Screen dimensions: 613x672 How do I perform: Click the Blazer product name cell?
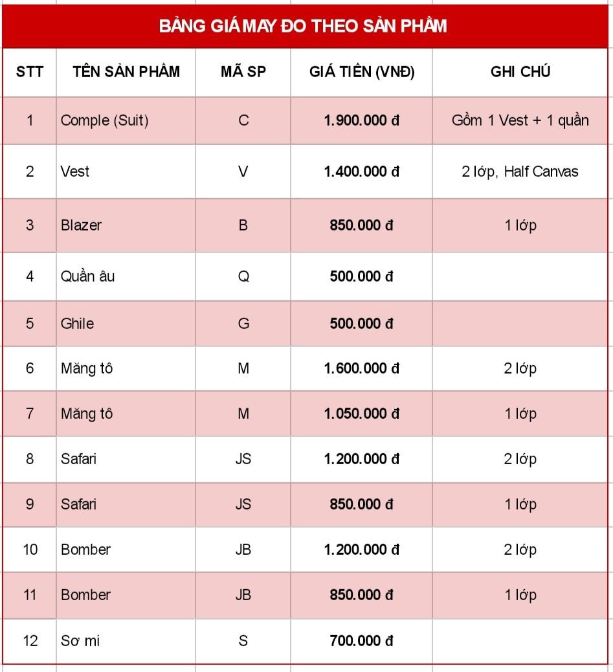[126, 225]
